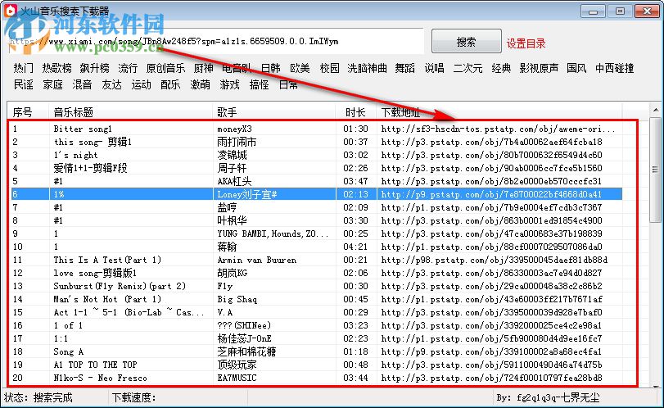The width and height of the screenshot is (664, 408).
Task: Select N1ko-S - Neo Fresco row
Action: coord(317,379)
